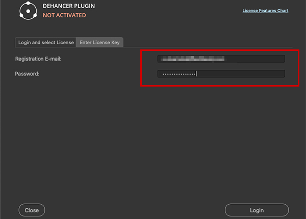Screen dimensions: 306x219
Task: Click the Registration E-mail label
Action: point(38,59)
